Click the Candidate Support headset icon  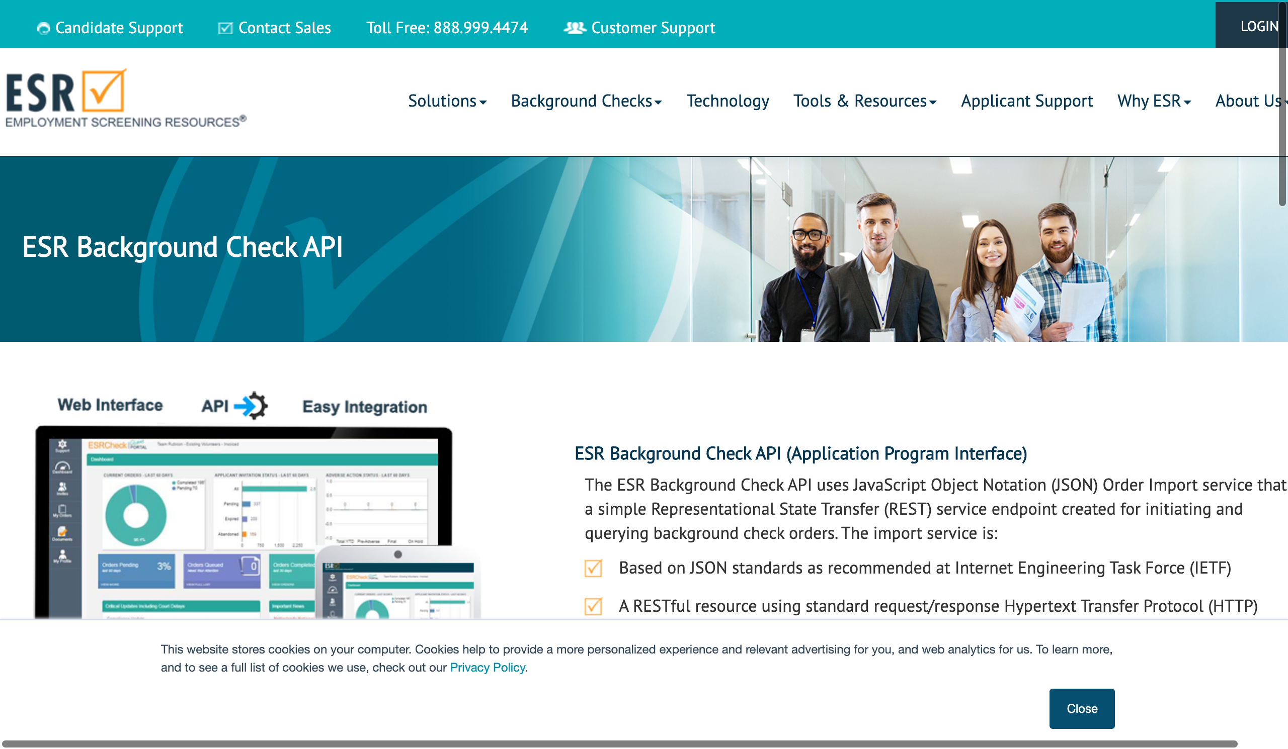(x=43, y=29)
